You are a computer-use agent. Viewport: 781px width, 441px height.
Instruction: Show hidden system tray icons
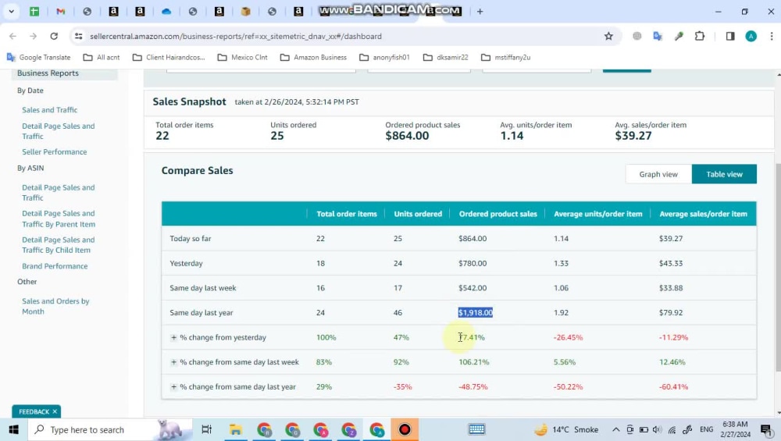point(615,429)
